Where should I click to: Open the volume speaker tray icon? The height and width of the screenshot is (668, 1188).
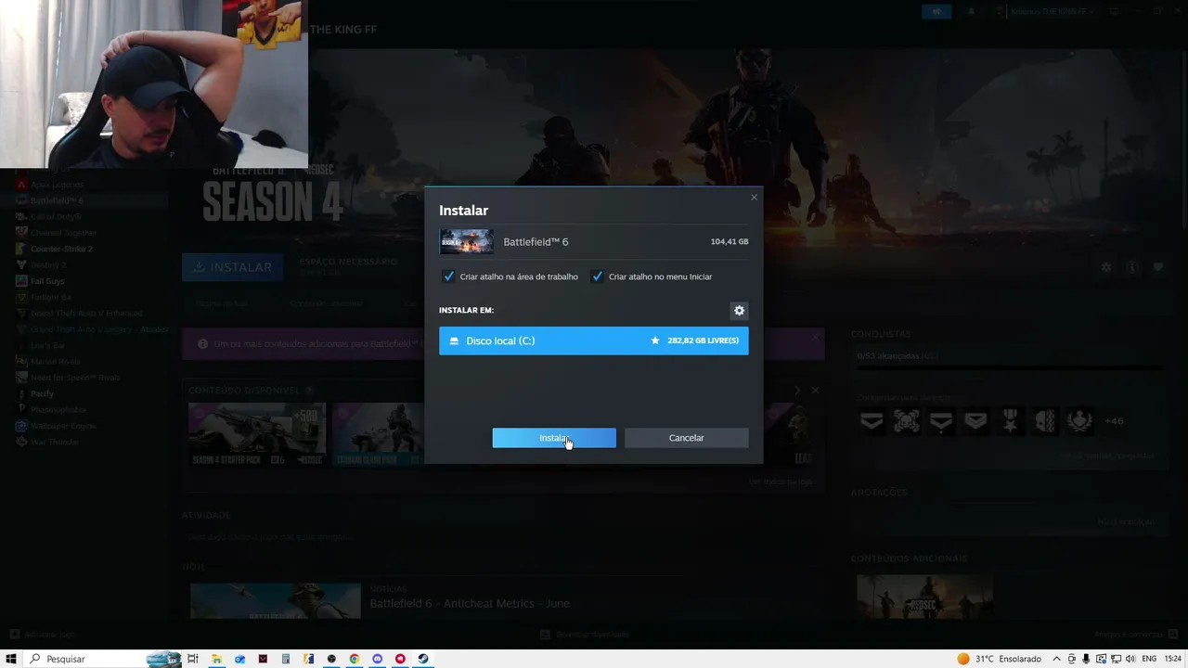tap(1130, 659)
